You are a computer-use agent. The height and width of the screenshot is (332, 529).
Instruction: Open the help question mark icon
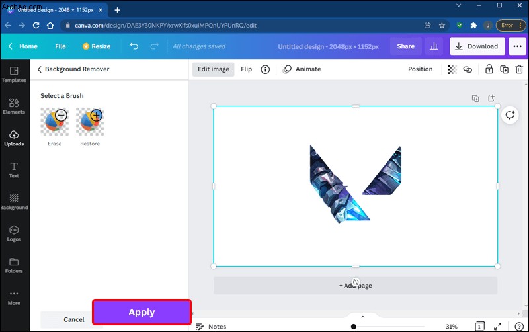click(519, 327)
